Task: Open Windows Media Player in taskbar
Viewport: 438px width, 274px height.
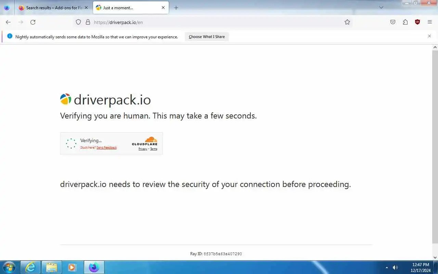Action: pos(72,267)
